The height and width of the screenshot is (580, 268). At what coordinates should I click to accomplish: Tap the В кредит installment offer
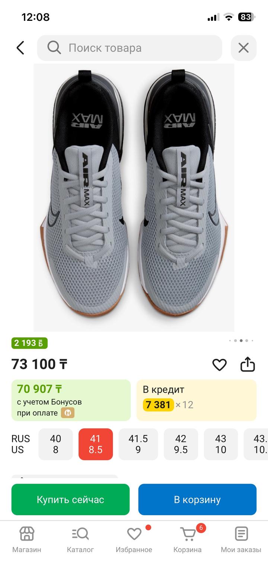coord(196,400)
